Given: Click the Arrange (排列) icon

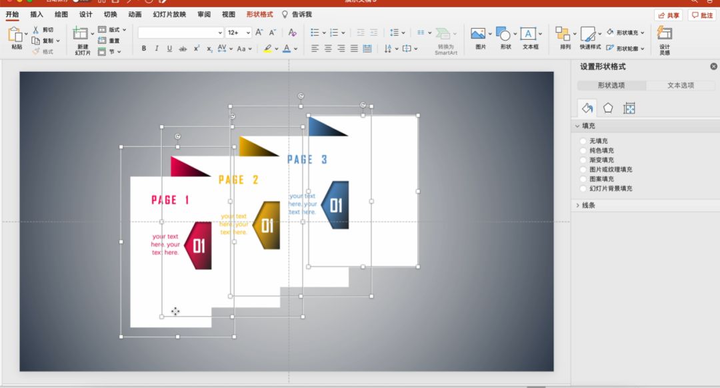Looking at the screenshot, I should (563, 34).
